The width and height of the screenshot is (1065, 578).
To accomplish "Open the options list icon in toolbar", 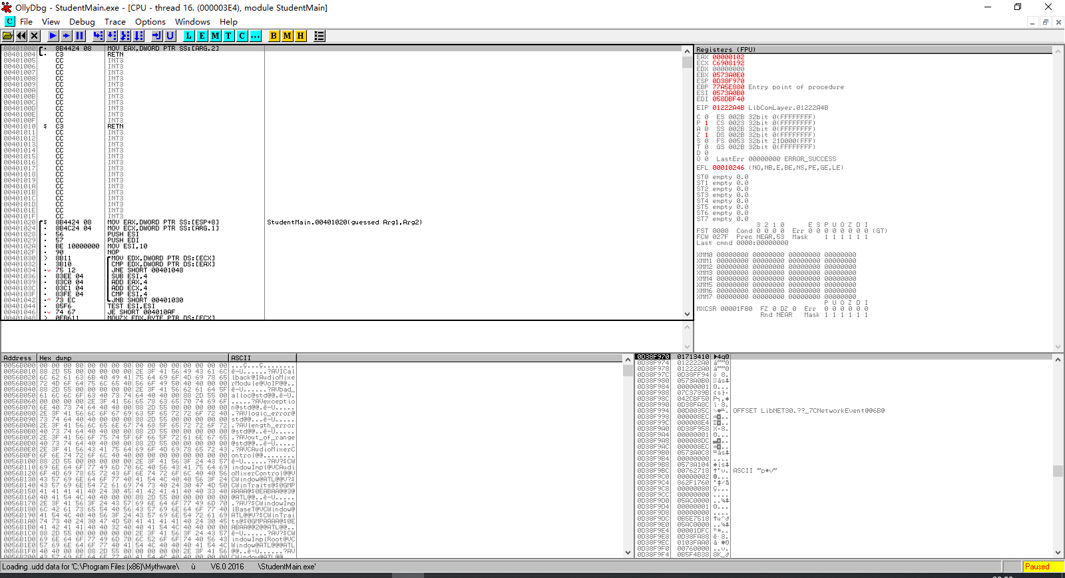I will pos(319,36).
